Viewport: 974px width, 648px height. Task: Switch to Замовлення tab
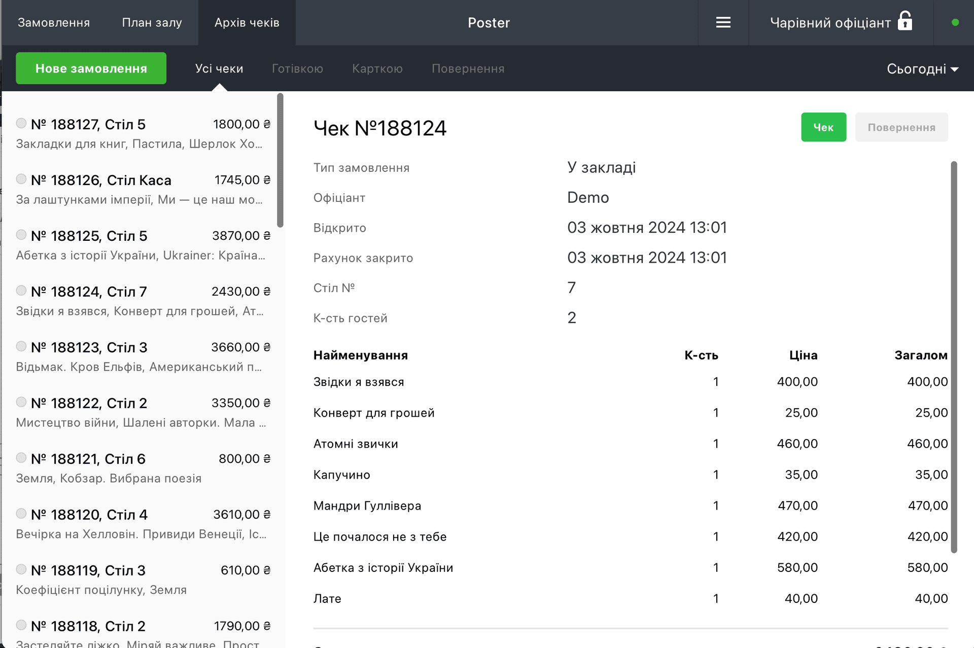(54, 23)
